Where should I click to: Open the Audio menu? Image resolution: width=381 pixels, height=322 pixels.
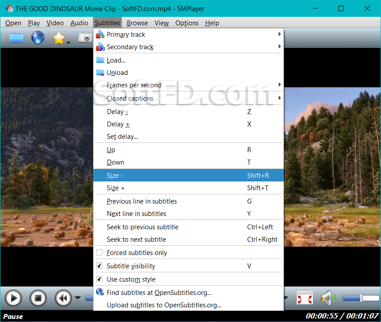79,23
